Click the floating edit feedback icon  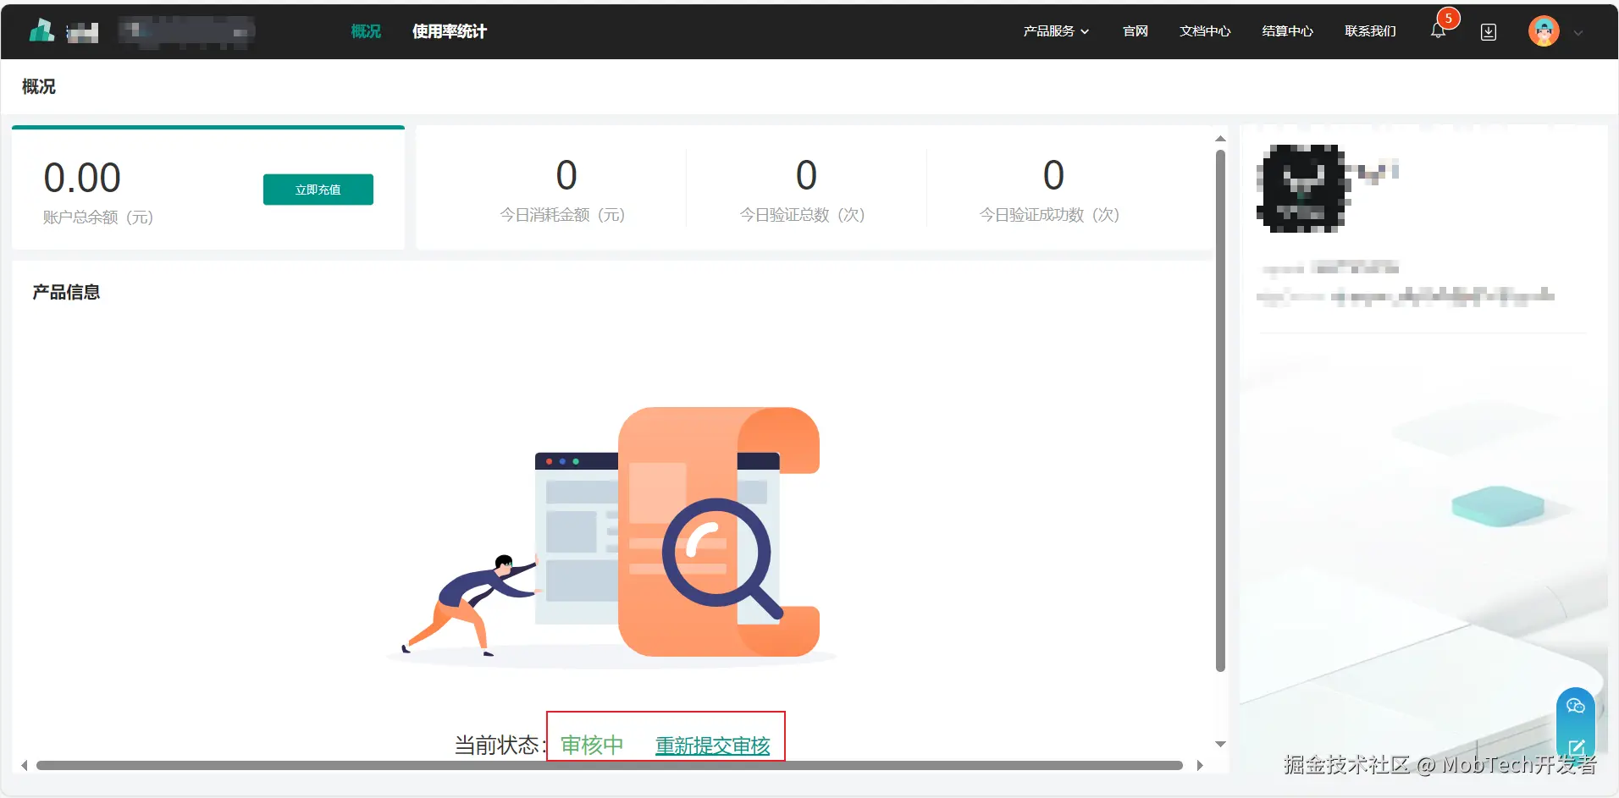tap(1576, 747)
